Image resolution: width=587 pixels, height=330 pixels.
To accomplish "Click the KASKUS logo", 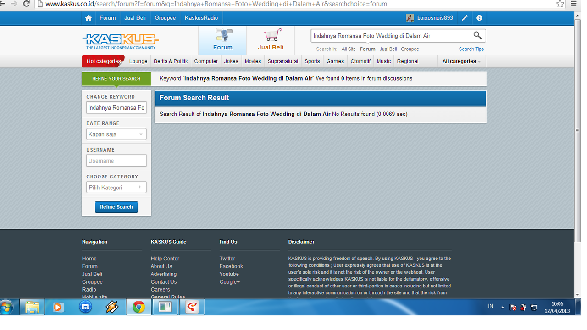I will click(x=120, y=41).
